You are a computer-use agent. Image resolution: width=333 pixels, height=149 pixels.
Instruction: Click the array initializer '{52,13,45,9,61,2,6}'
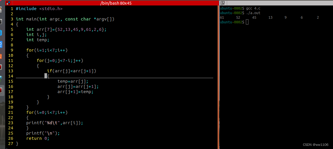[79, 29]
